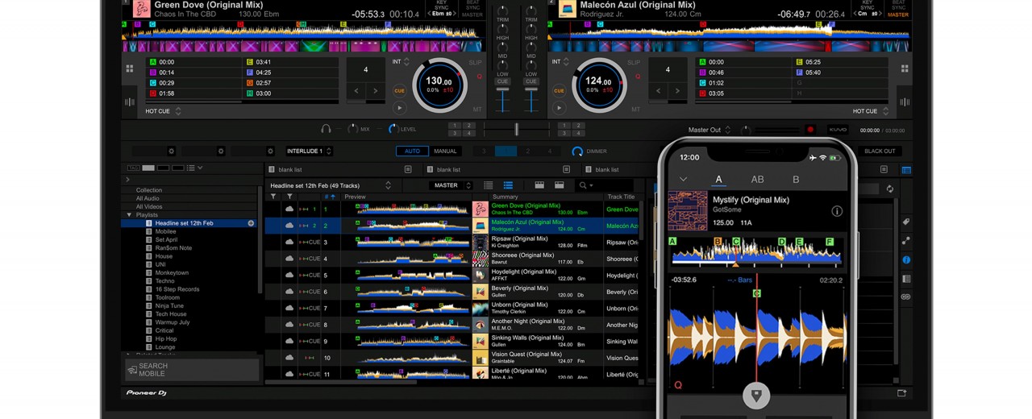The image size is (1032, 419).
Task: Adjust DIMMER knob
Action: 577,151
